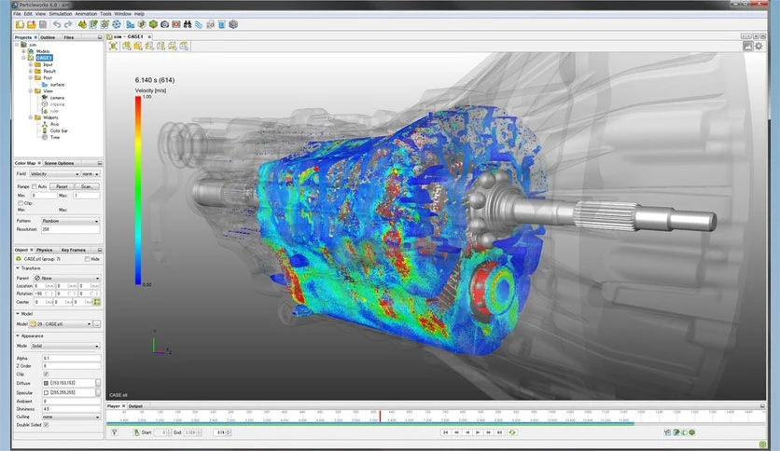Click the binoculars icon in the toolbar
The image size is (780, 451).
[187, 24]
